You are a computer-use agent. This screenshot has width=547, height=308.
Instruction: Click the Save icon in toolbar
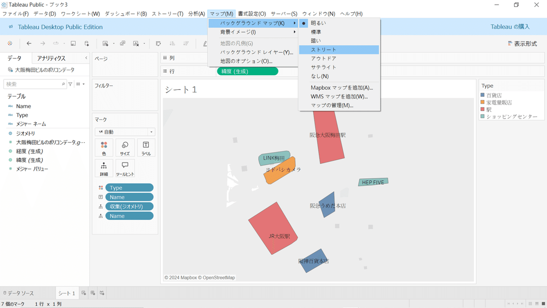[x=73, y=43]
